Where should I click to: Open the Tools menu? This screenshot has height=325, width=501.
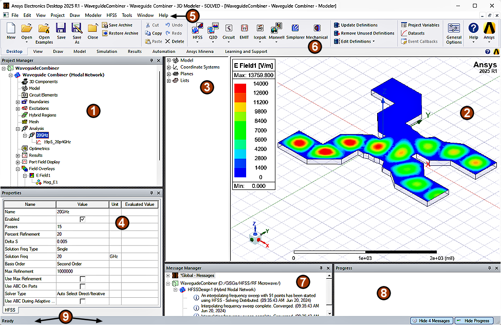pos(127,15)
